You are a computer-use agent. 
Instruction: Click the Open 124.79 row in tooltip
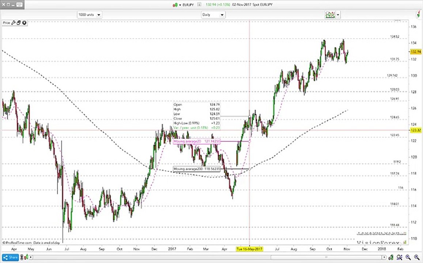pyautogui.click(x=197, y=104)
